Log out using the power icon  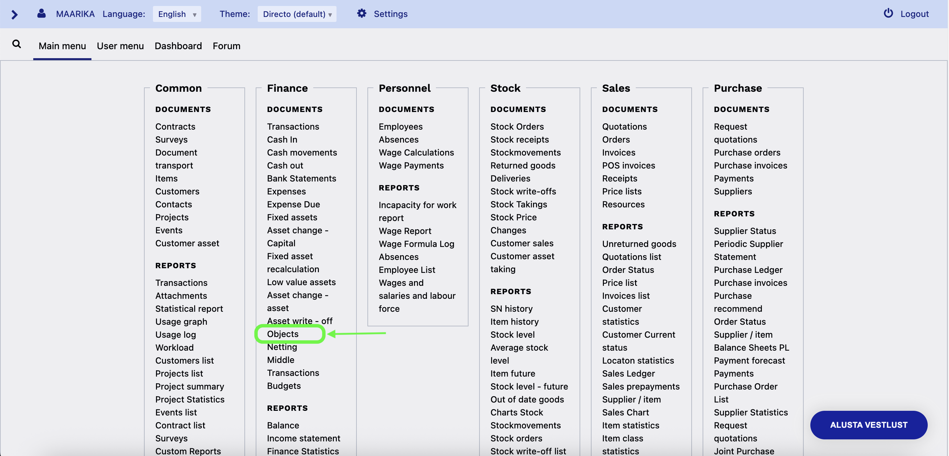click(x=888, y=13)
